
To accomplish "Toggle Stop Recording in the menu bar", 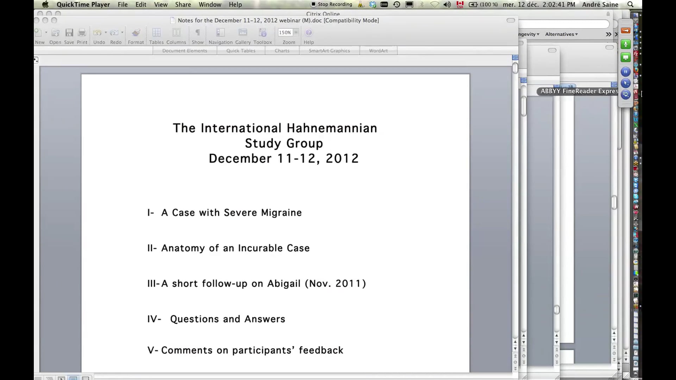I will [331, 4].
